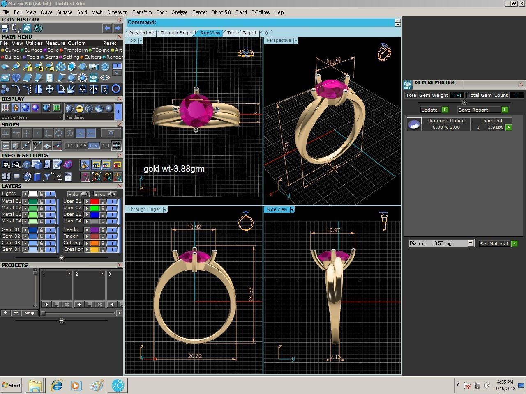
Task: Select the gem-on-curve with hash sign tool
Action: (38, 67)
